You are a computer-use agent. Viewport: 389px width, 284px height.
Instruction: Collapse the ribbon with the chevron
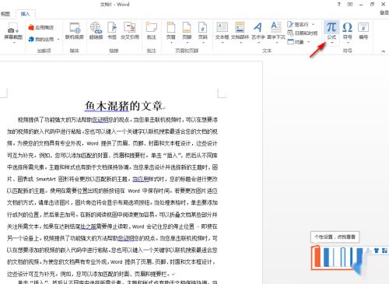(384, 51)
